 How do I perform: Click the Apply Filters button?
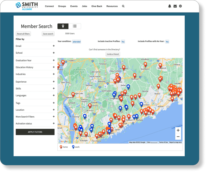pyautogui.click(x=35, y=132)
